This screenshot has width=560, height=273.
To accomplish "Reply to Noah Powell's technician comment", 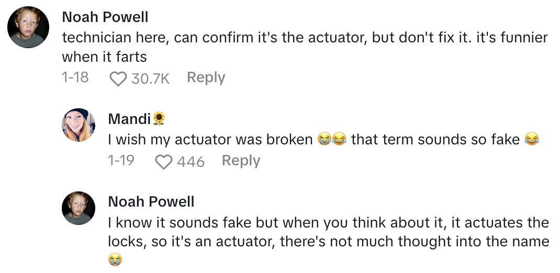I will 206,78.
